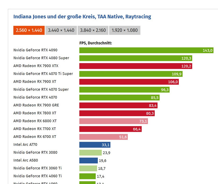This screenshot has height=184, width=218.
Task: Click the value 19,6 next to Arc A580
Action: pos(103,161)
